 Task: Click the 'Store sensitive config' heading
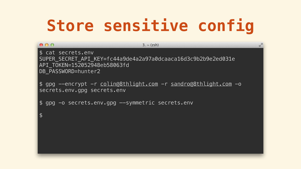coord(150,26)
